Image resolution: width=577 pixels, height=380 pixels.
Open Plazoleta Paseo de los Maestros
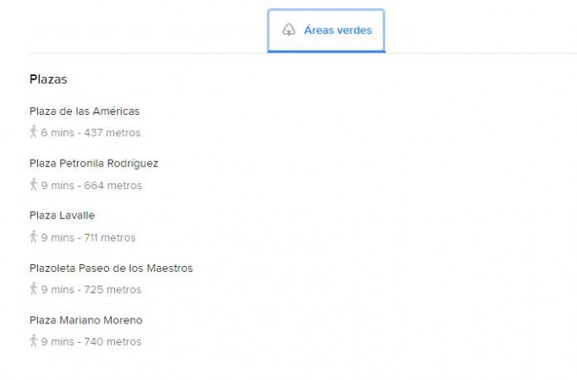click(x=111, y=269)
